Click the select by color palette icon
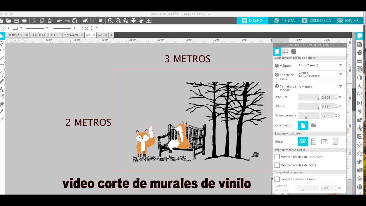Viewport: 366px width, 206px height. 100,21
